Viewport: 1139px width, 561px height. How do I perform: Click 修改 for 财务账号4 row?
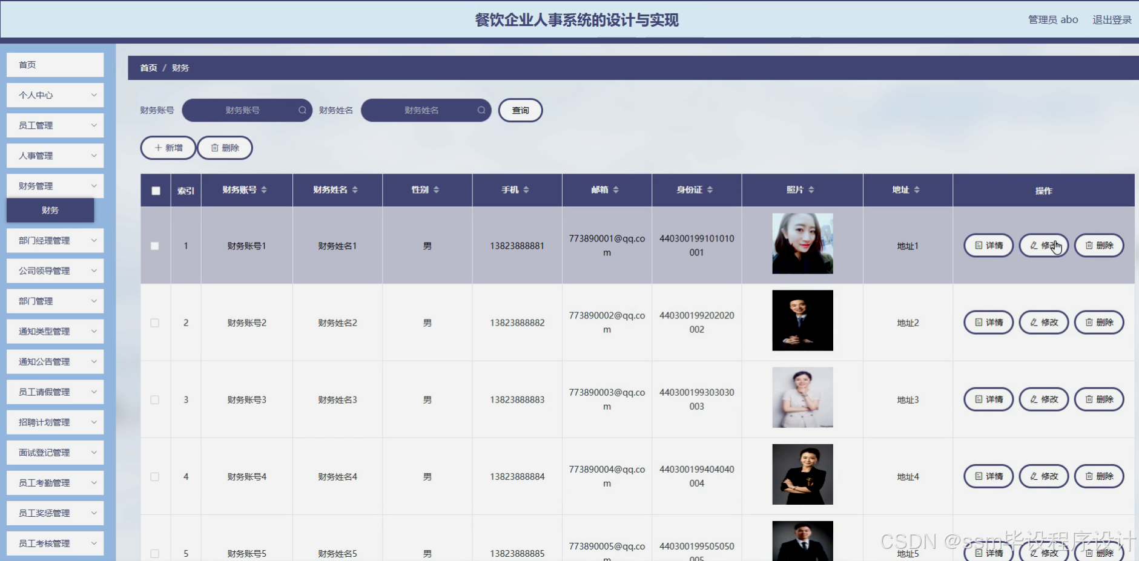(1044, 476)
